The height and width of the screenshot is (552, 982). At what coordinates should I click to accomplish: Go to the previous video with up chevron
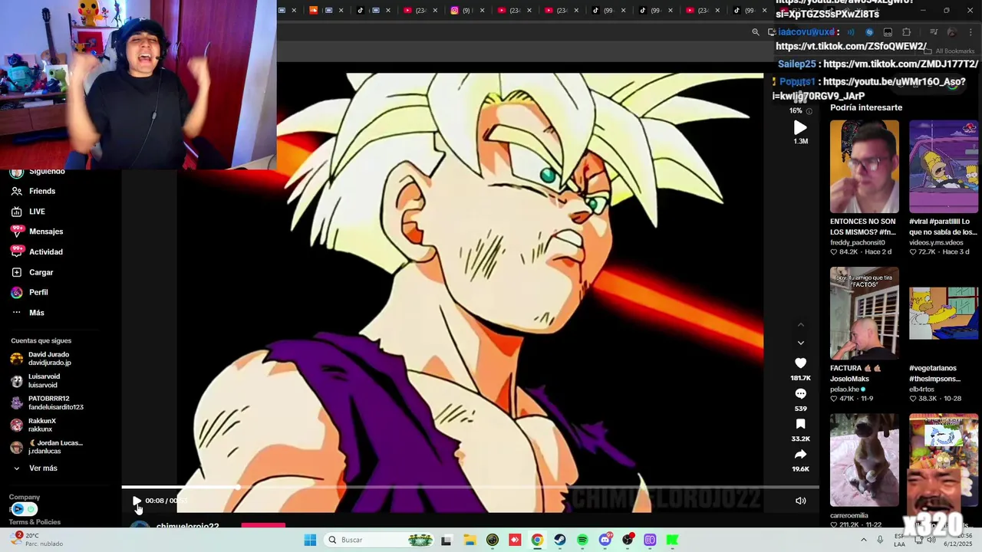(800, 325)
